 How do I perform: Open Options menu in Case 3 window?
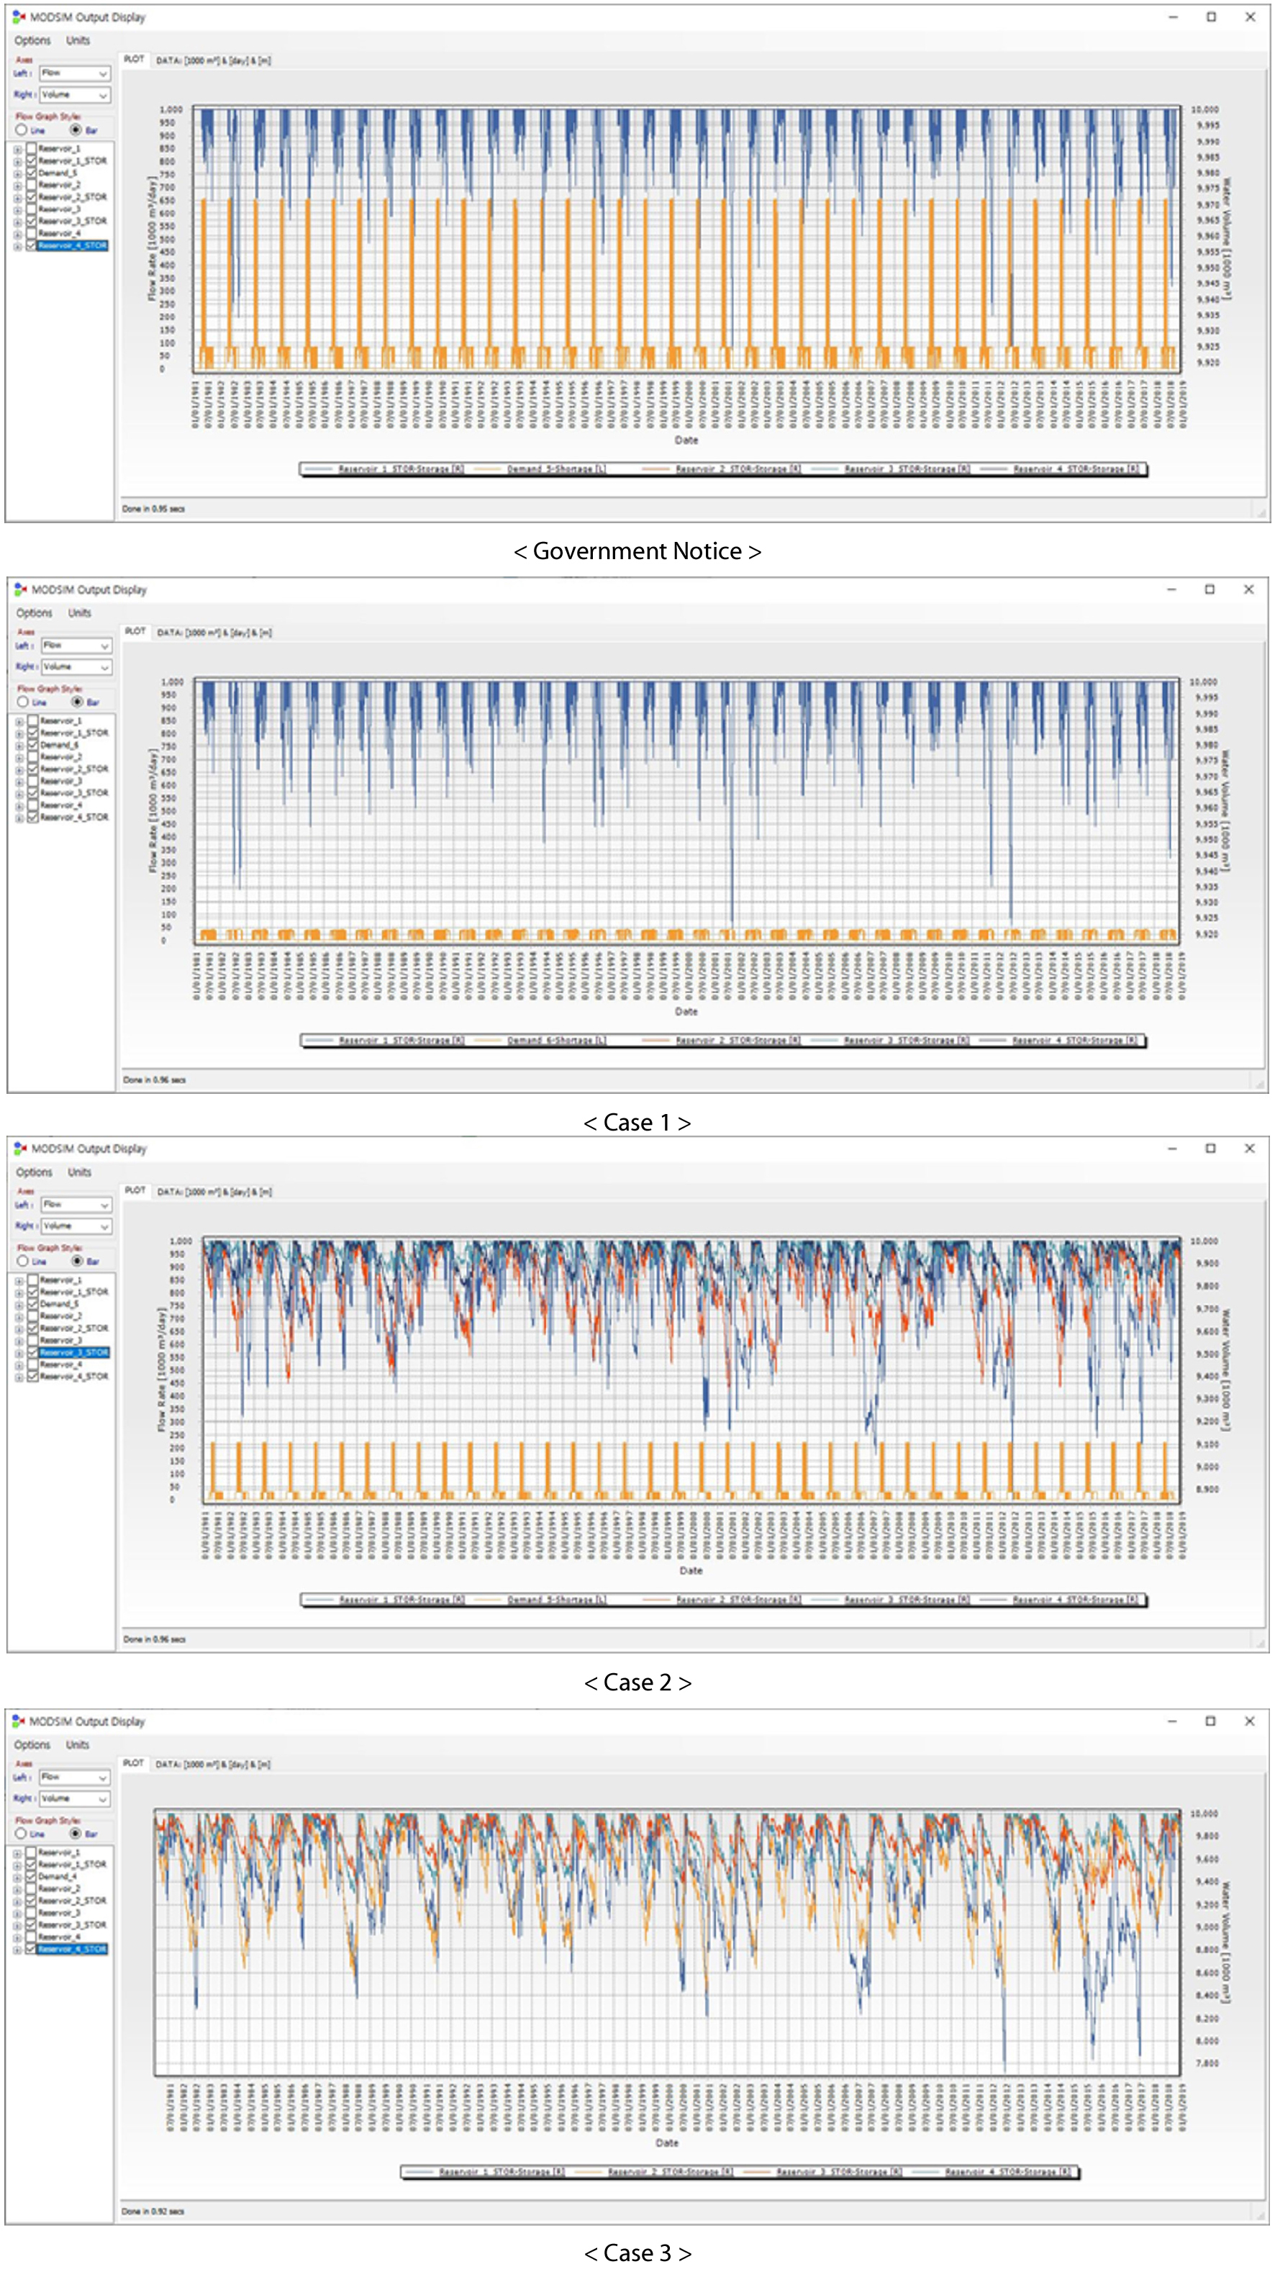[x=32, y=1745]
